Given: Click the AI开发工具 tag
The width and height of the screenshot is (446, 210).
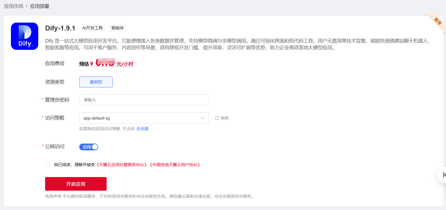Looking at the screenshot, I should (x=92, y=28).
